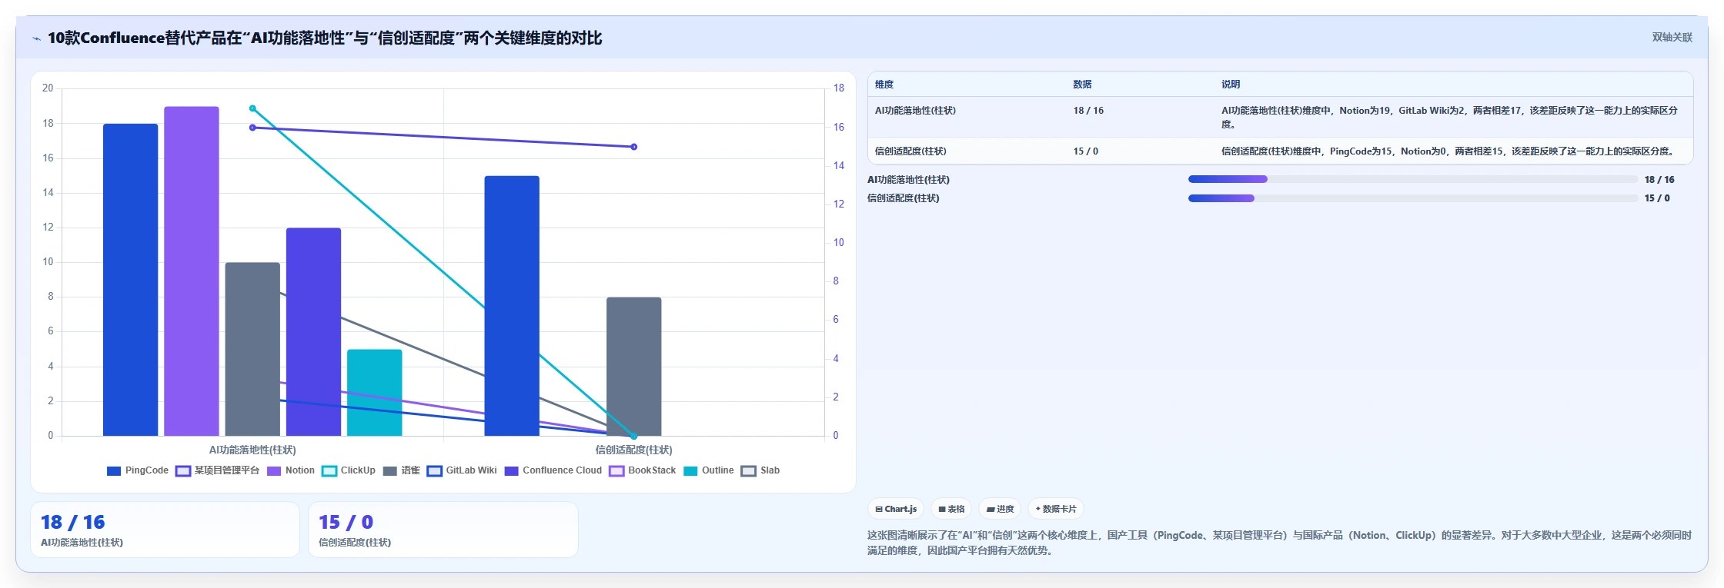Image resolution: width=1724 pixels, height=588 pixels.
Task: Click the 信创适配度(柱状) table row name
Action: [910, 151]
